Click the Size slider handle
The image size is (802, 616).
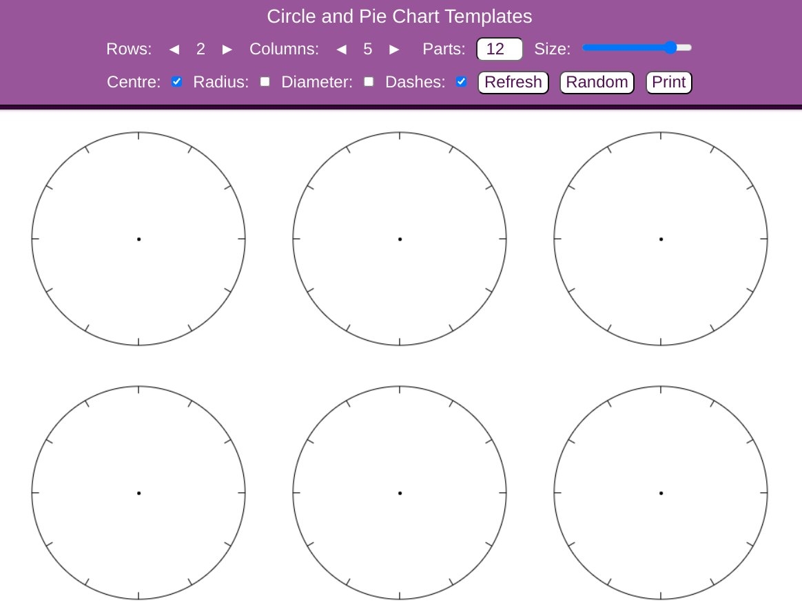(x=671, y=47)
